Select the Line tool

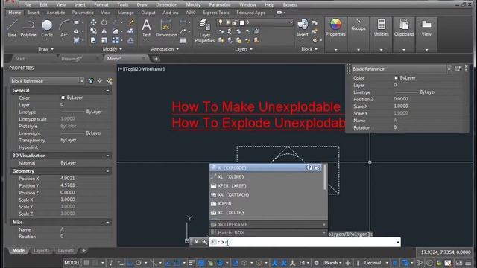coord(12,28)
